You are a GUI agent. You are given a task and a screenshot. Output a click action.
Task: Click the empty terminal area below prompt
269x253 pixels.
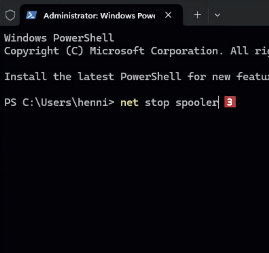click(134, 178)
